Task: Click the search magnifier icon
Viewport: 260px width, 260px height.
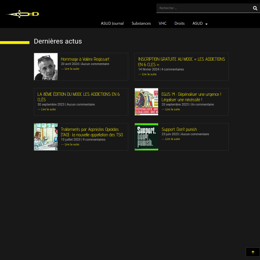Action: 255,8
